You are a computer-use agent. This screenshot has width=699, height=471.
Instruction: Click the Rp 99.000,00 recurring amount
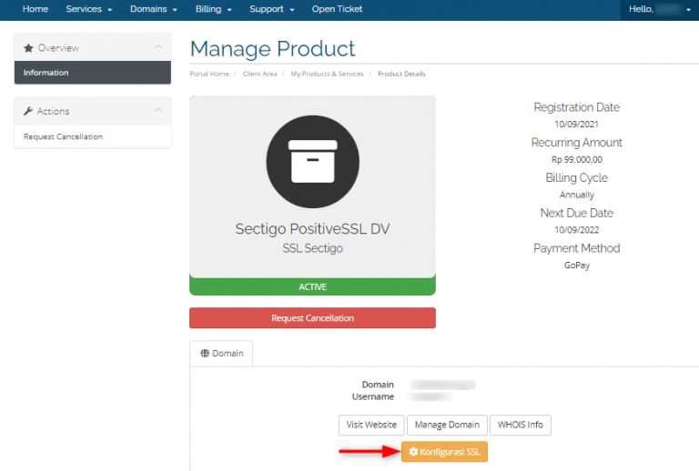point(577,159)
